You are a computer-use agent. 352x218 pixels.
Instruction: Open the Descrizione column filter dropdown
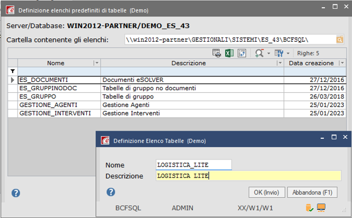coord(280,63)
